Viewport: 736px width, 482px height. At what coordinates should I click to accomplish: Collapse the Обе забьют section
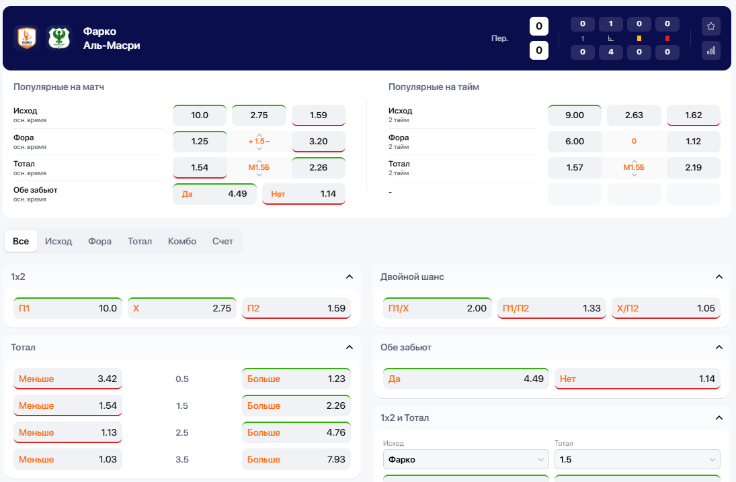tap(719, 347)
